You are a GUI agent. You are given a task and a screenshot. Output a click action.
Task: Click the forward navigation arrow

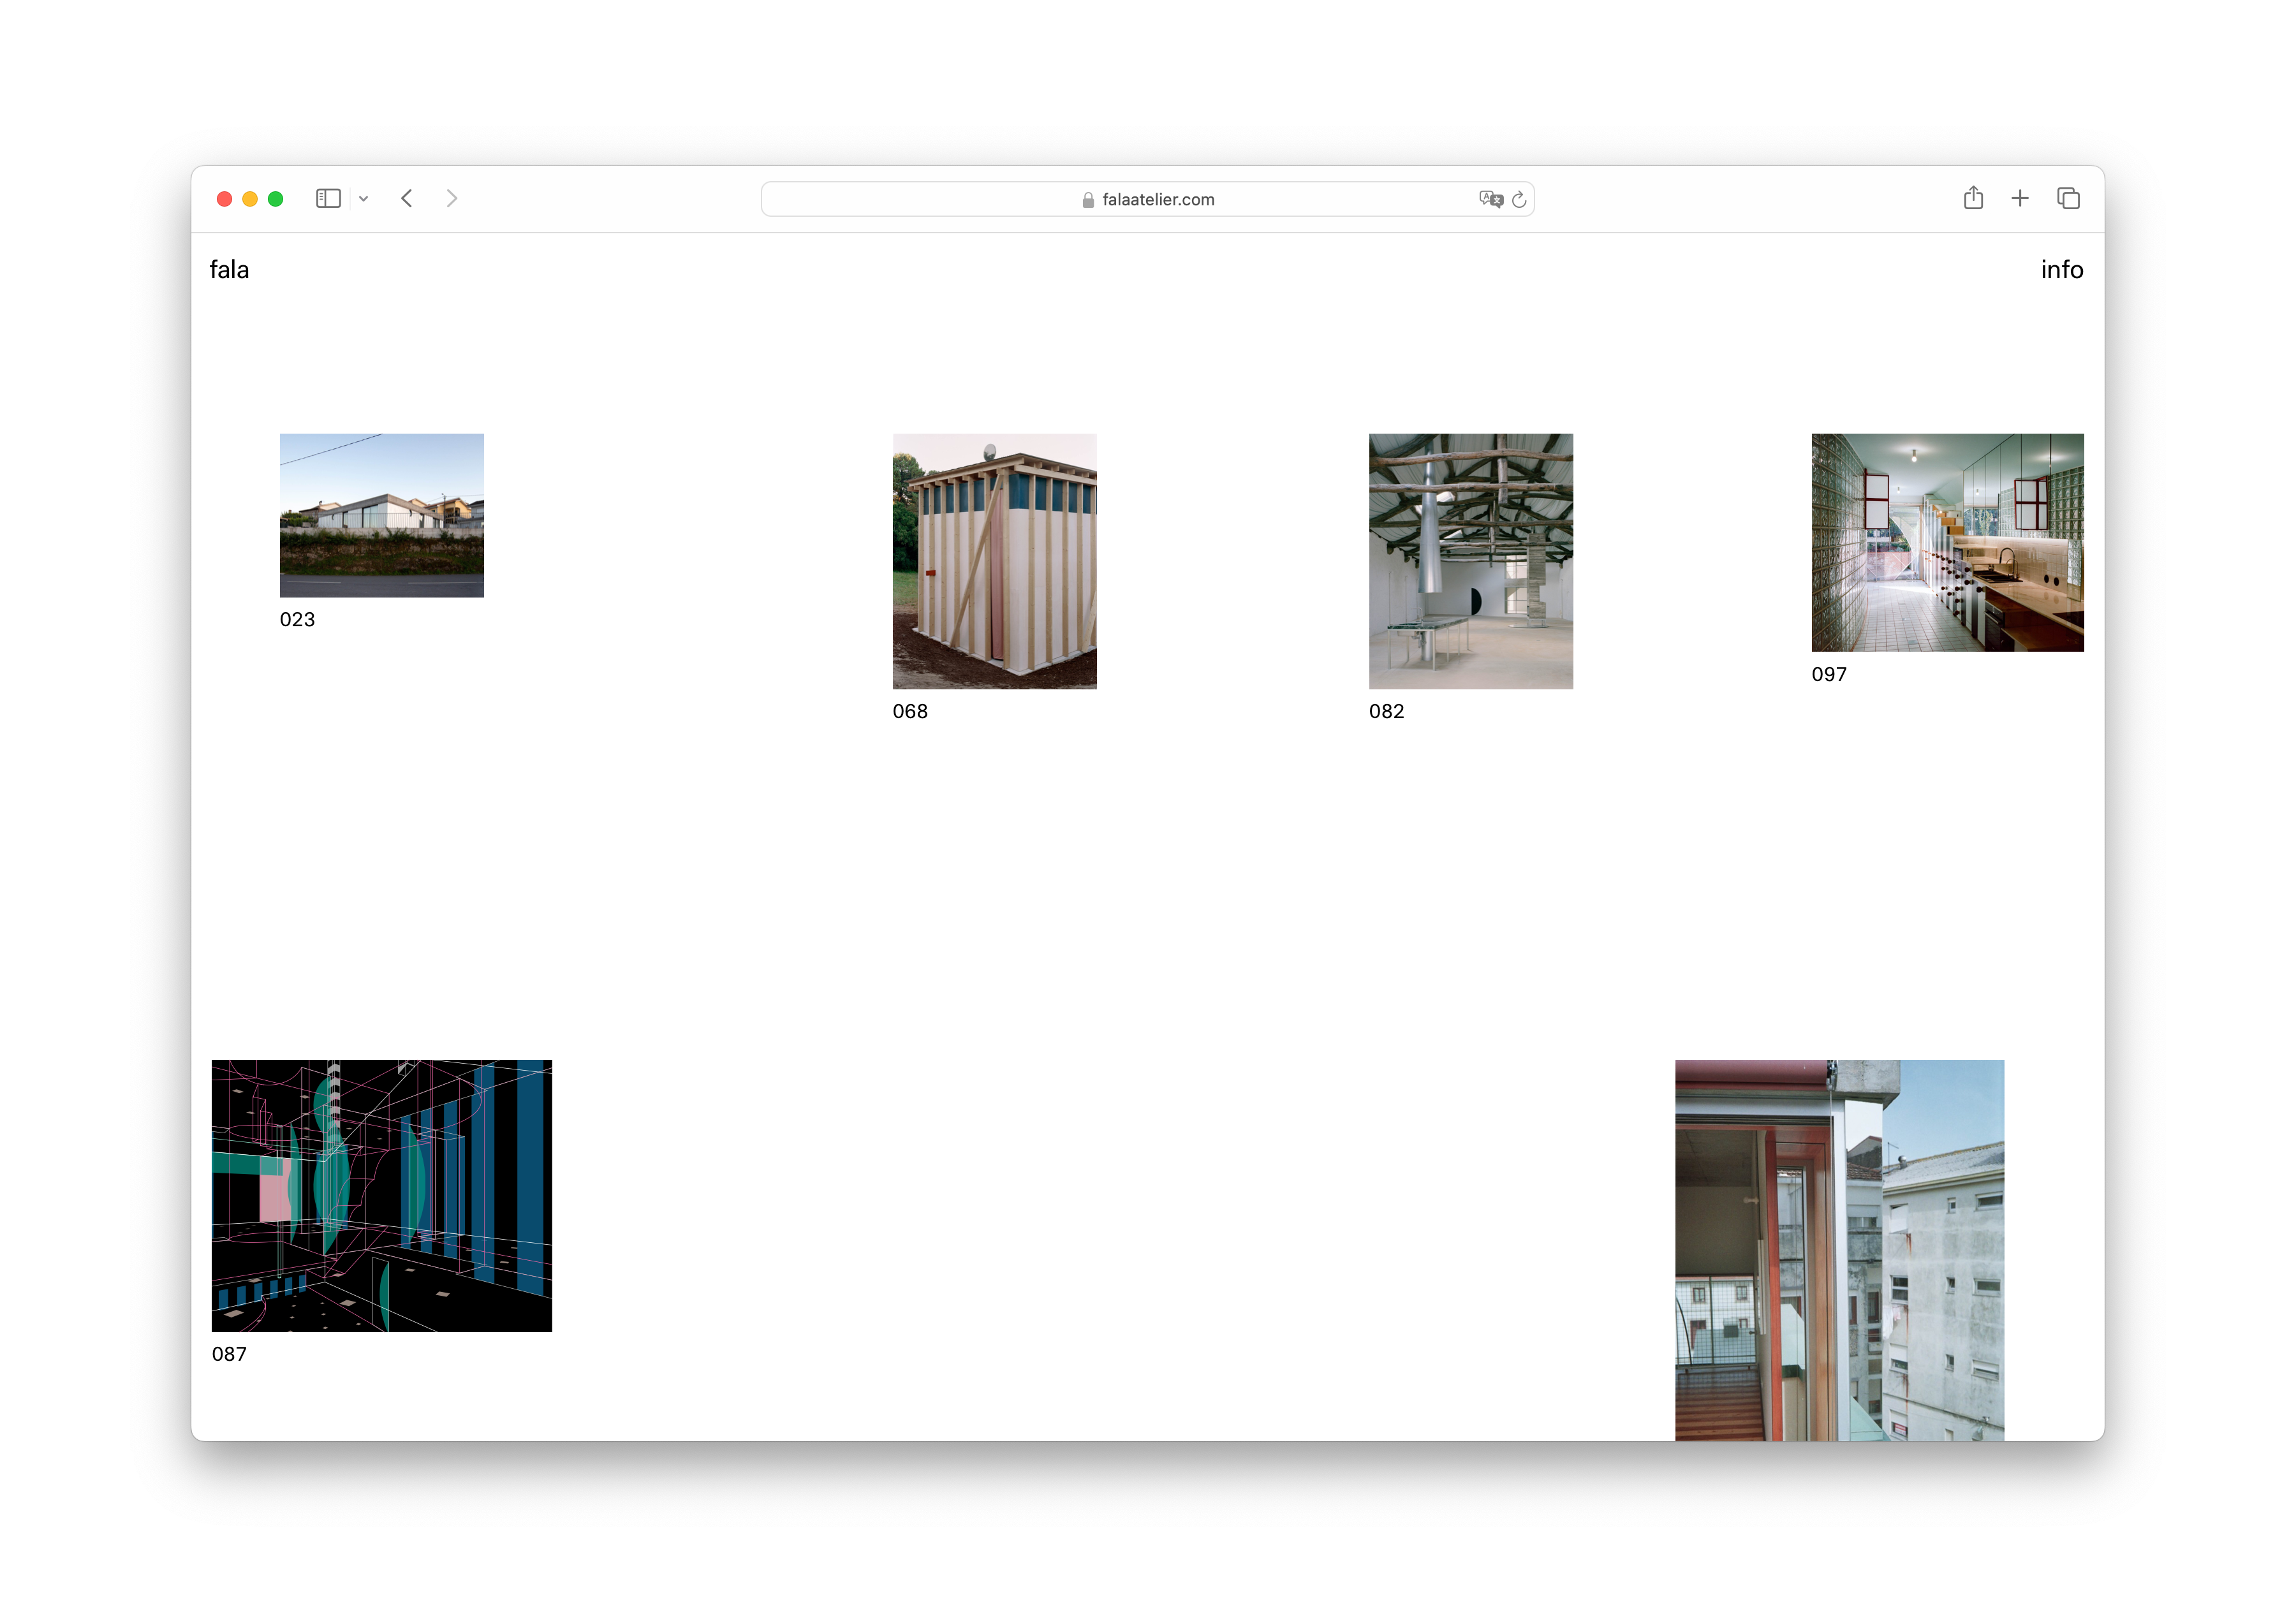point(452,199)
